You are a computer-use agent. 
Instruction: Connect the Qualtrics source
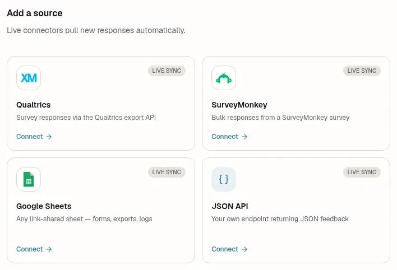coord(34,137)
